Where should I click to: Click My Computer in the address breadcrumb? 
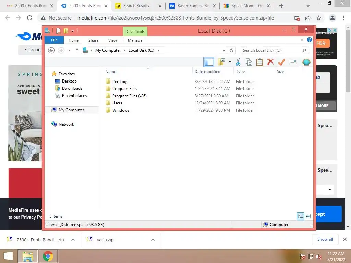(x=108, y=50)
